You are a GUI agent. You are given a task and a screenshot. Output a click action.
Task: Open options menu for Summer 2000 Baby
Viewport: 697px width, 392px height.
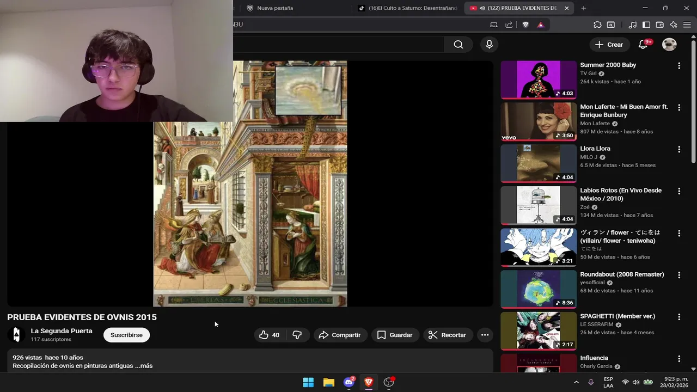coord(679,66)
